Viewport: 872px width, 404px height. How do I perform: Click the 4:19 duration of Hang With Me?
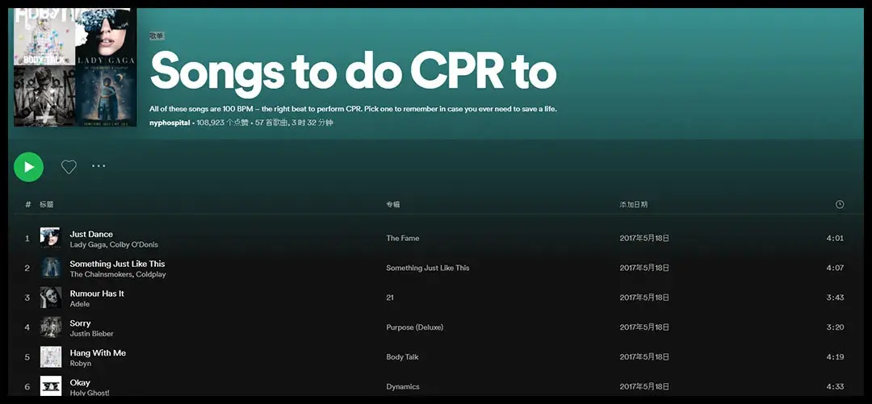click(835, 357)
